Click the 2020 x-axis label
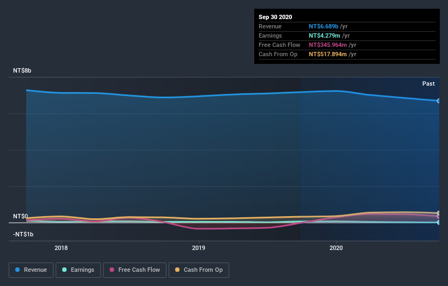This screenshot has width=448, height=286. (x=336, y=248)
